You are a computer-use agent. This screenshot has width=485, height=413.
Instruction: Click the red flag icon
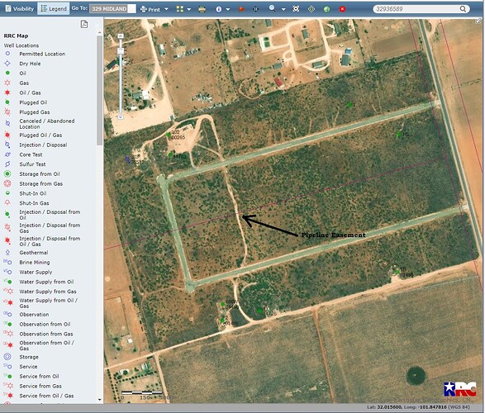[241, 9]
